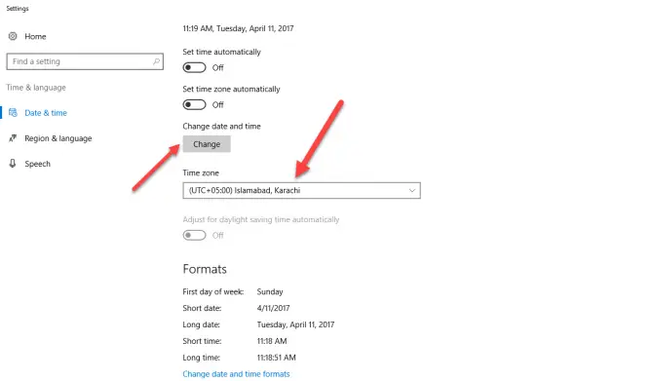
Task: Click the Long time value 11:18:51 AM
Action: pos(277,358)
